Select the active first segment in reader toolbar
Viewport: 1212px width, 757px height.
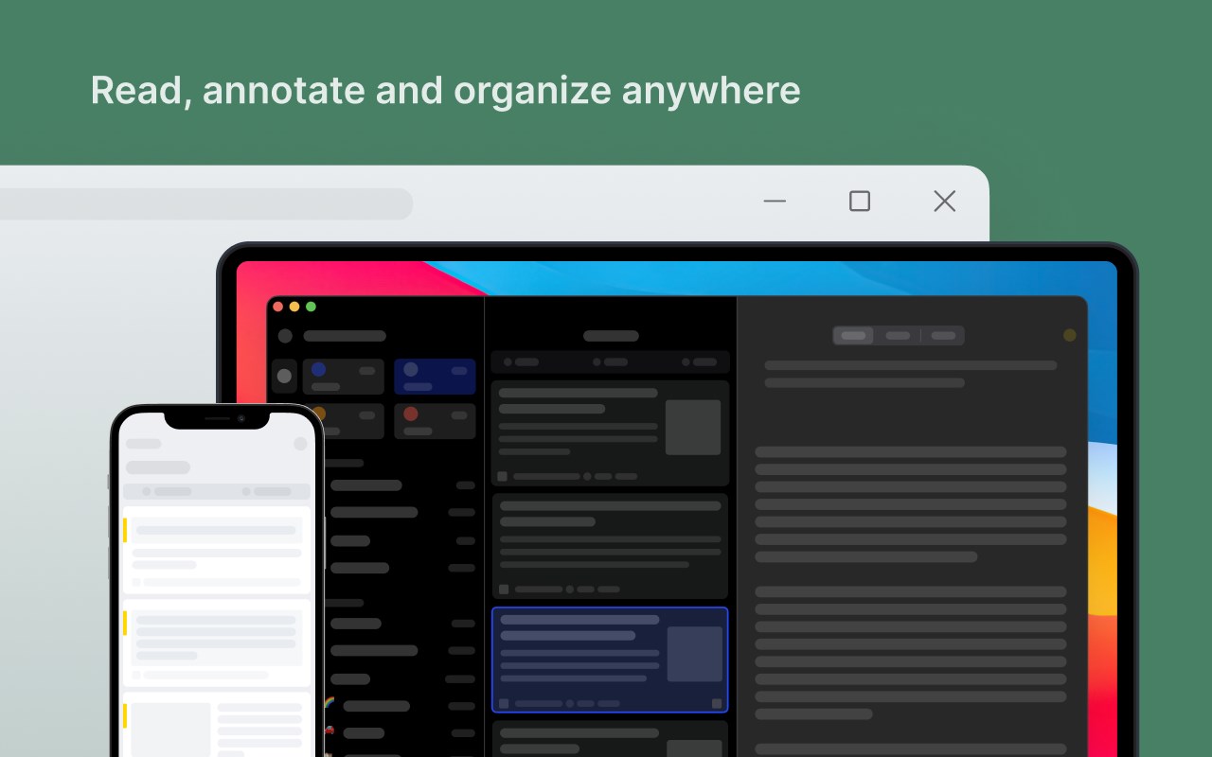[x=853, y=335]
